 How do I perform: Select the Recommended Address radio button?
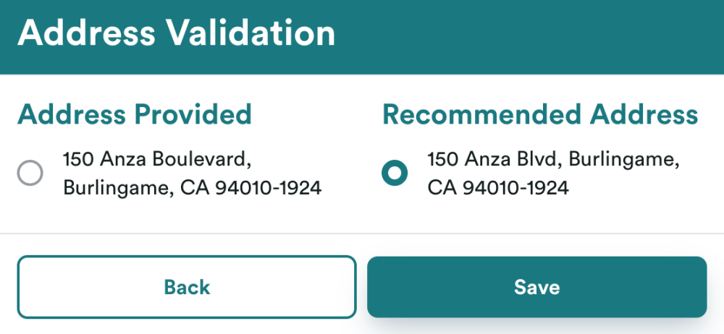pyautogui.click(x=395, y=173)
